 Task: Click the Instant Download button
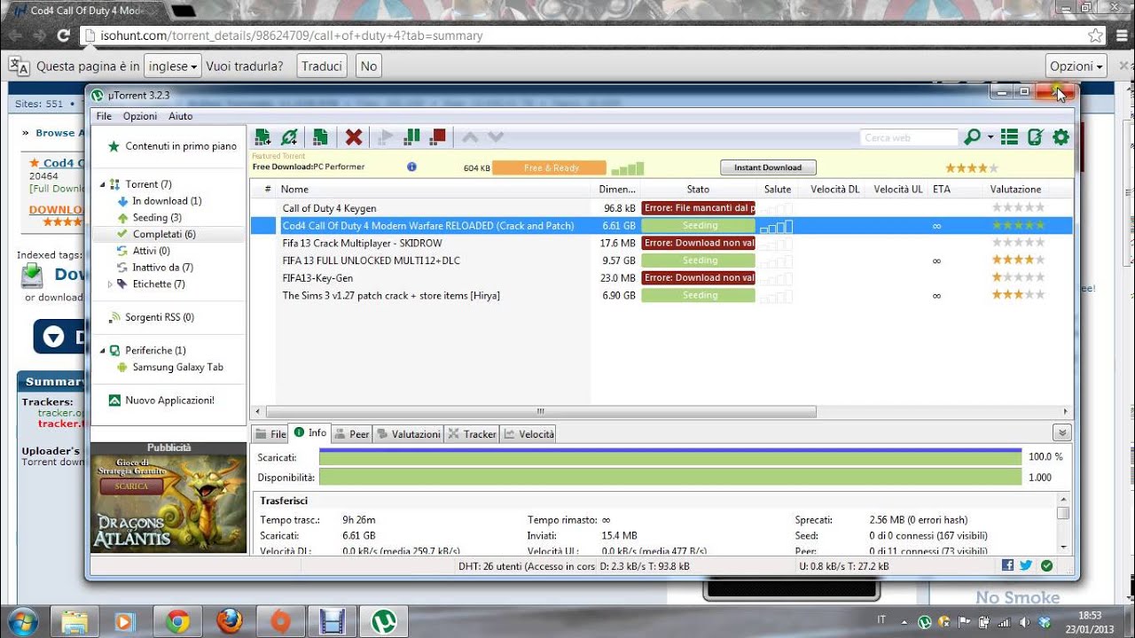(x=768, y=167)
